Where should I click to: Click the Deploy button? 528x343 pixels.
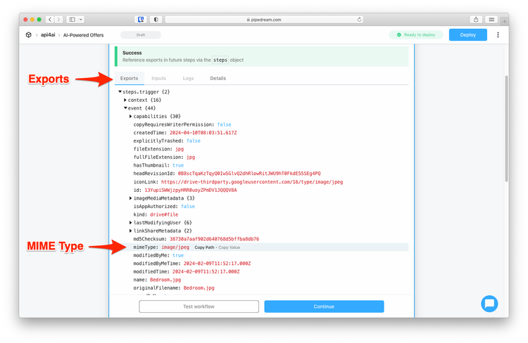[467, 34]
